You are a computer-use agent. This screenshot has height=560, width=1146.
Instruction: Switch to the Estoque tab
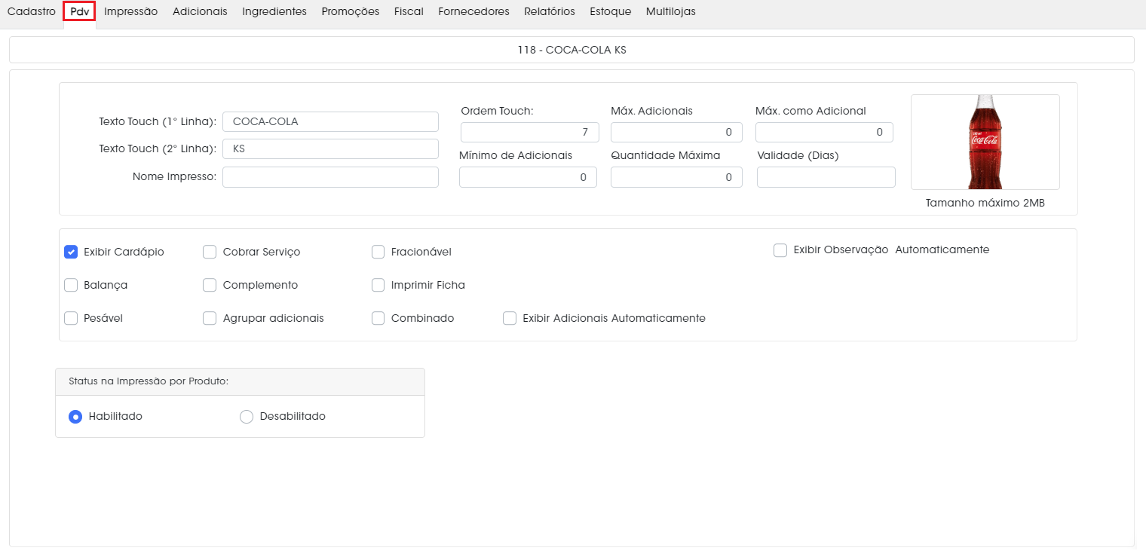click(x=611, y=11)
